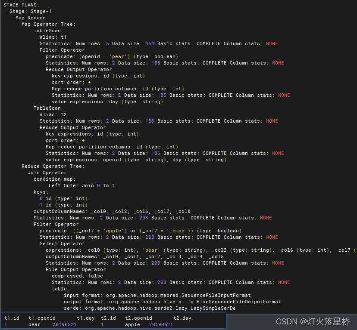
Task: Click the input format SequenceFileInputFormat line
Action: 157,295
